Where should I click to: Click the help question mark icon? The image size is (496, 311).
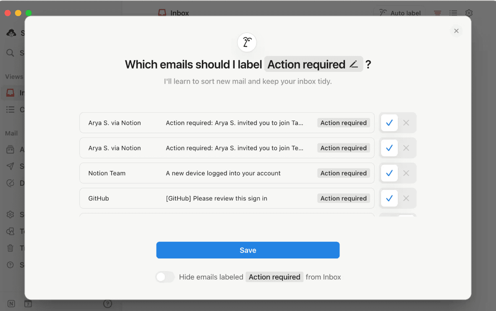(x=10, y=265)
